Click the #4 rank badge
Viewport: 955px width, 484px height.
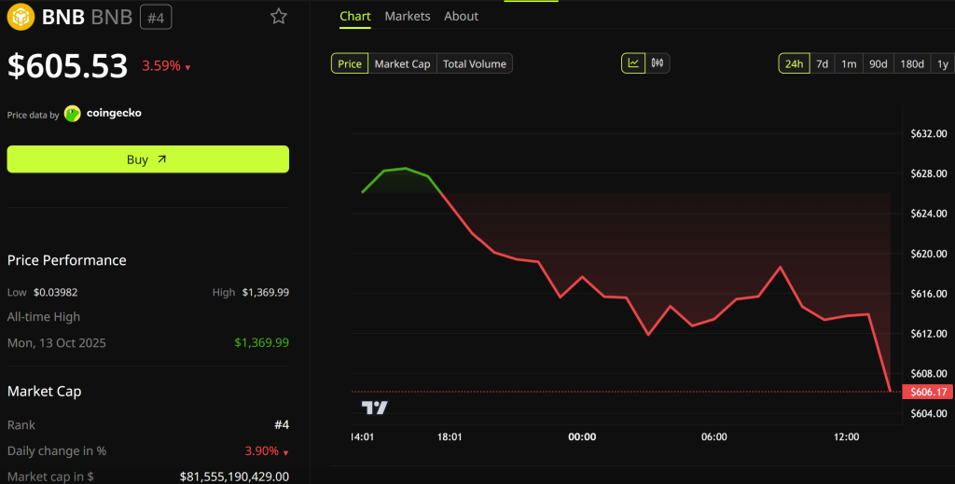tap(156, 17)
